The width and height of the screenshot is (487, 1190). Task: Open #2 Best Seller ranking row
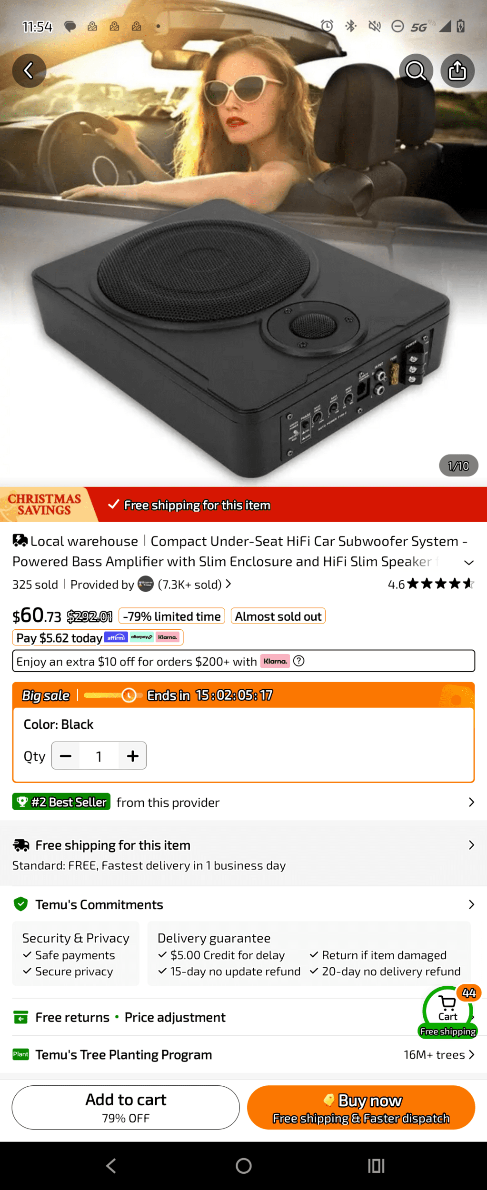point(243,802)
